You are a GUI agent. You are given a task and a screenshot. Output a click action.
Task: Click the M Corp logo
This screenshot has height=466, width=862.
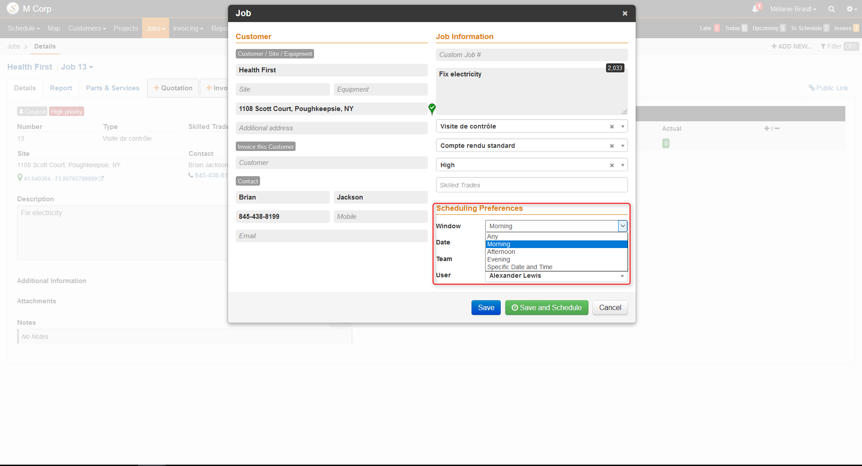click(x=13, y=9)
